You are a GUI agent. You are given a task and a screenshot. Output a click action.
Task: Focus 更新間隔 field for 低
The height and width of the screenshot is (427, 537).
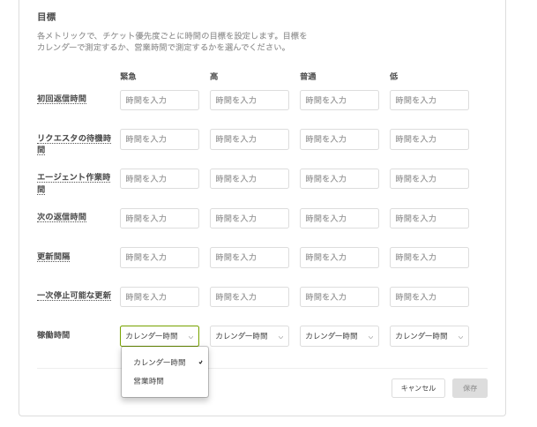point(429,258)
